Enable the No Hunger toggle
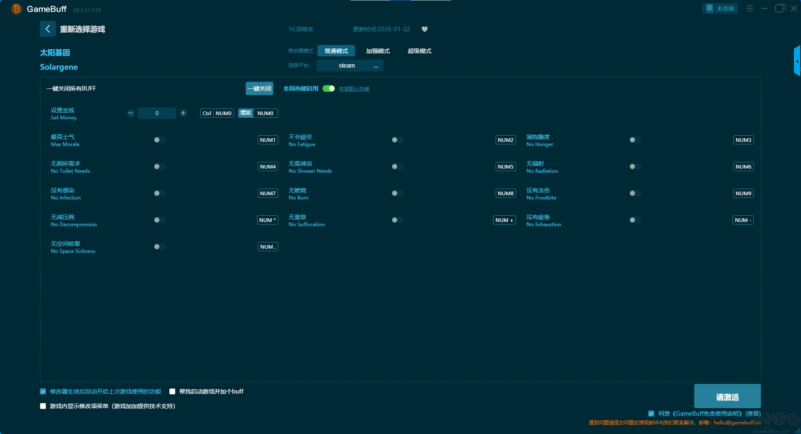Viewport: 801px width, 434px height. 635,140
